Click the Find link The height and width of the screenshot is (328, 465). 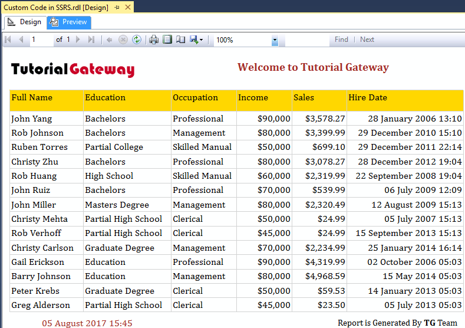pyautogui.click(x=341, y=40)
